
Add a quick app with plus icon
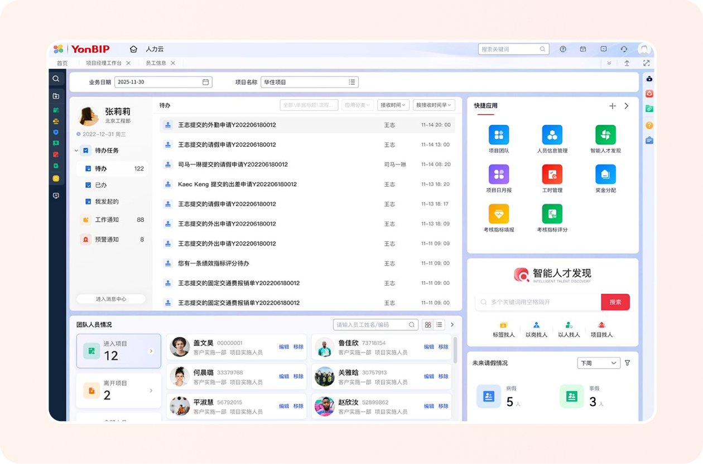coord(612,106)
